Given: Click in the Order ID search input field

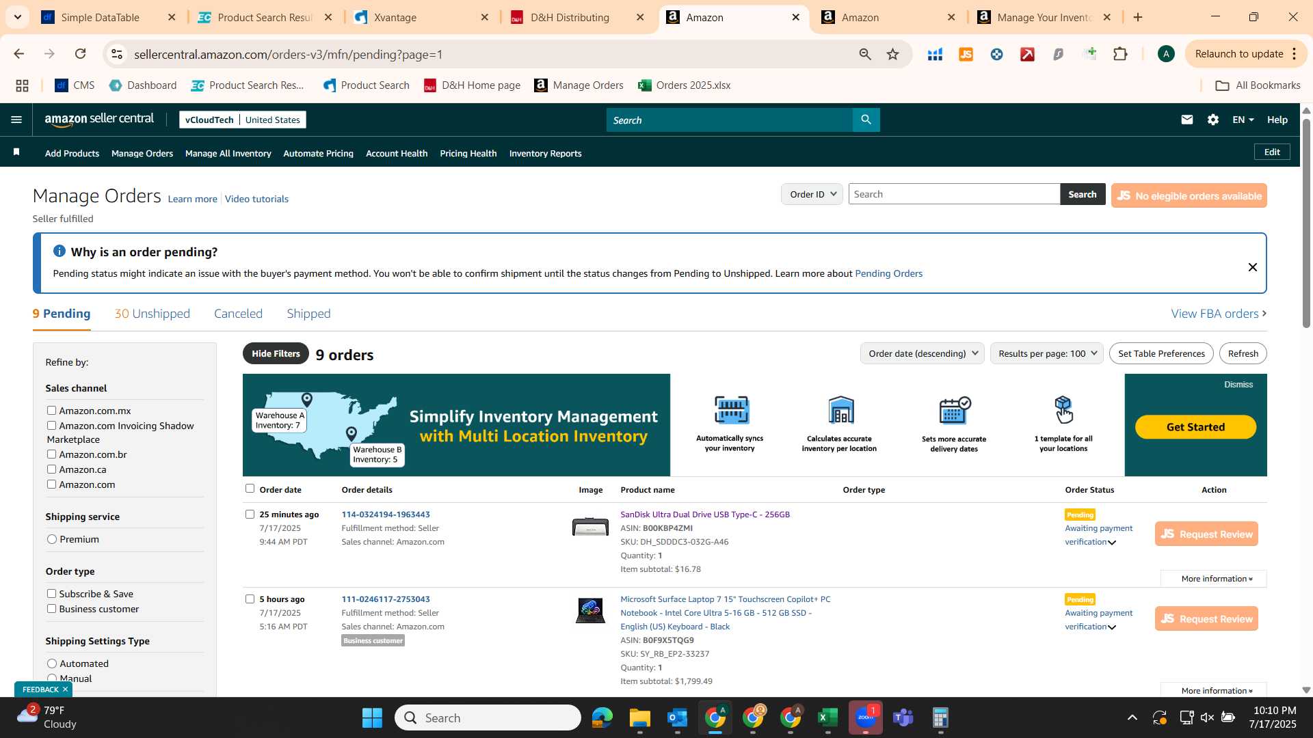Looking at the screenshot, I should click(954, 194).
